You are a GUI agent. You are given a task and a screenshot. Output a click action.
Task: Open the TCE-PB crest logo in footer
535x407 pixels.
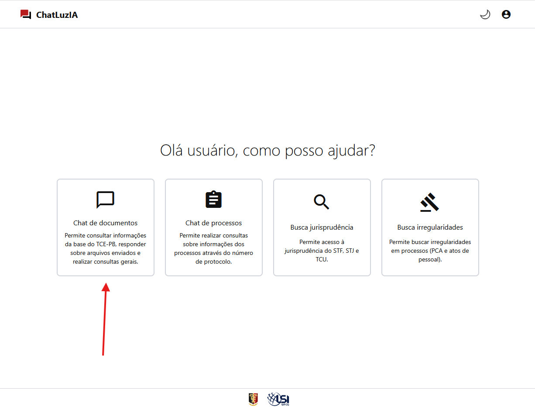click(253, 399)
